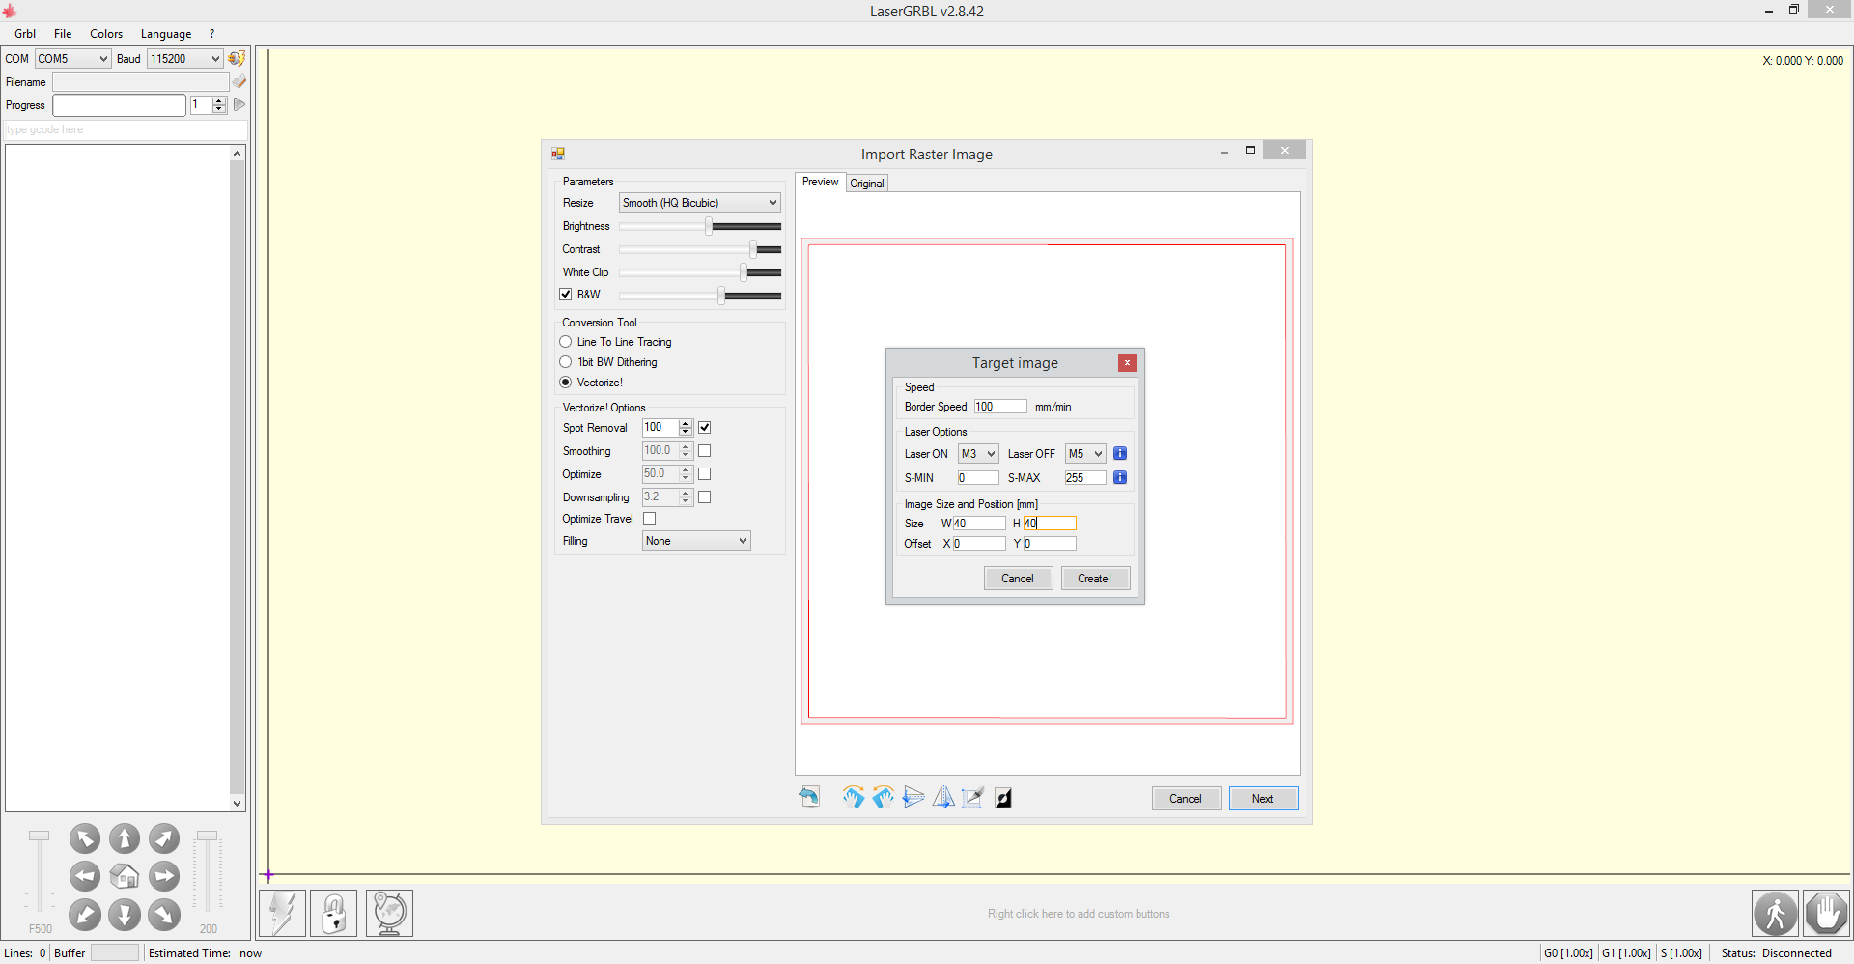Click the Home icon in jog panel
Viewport: 1854px width, 964px height.
coord(125,876)
